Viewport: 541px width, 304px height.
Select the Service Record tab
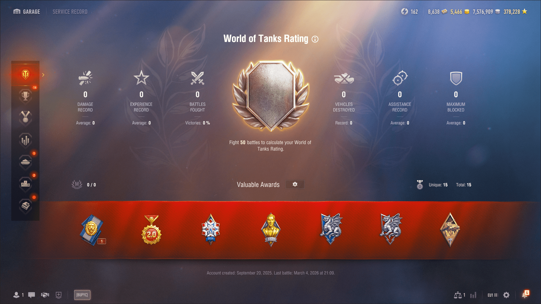point(70,12)
